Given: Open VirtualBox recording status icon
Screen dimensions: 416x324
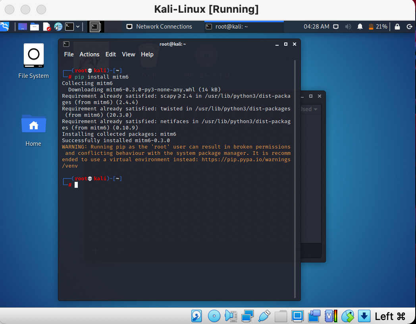Looking at the screenshot, I should click(x=314, y=316).
